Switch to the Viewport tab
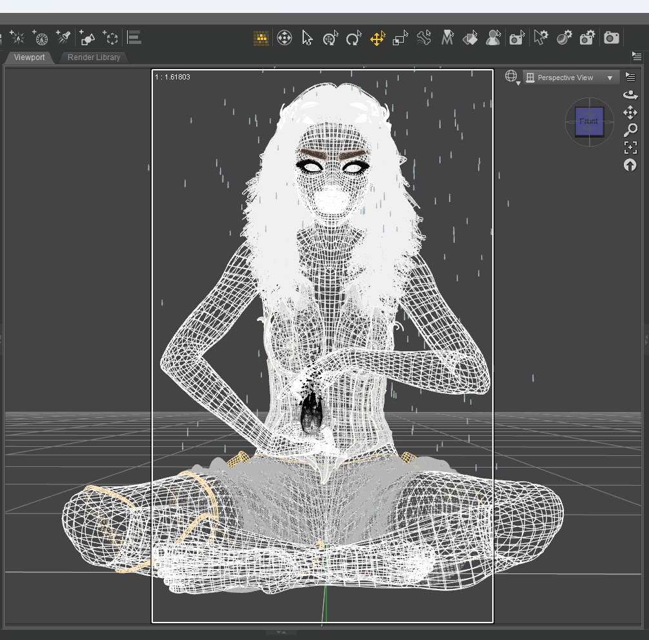649x640 pixels. click(29, 57)
